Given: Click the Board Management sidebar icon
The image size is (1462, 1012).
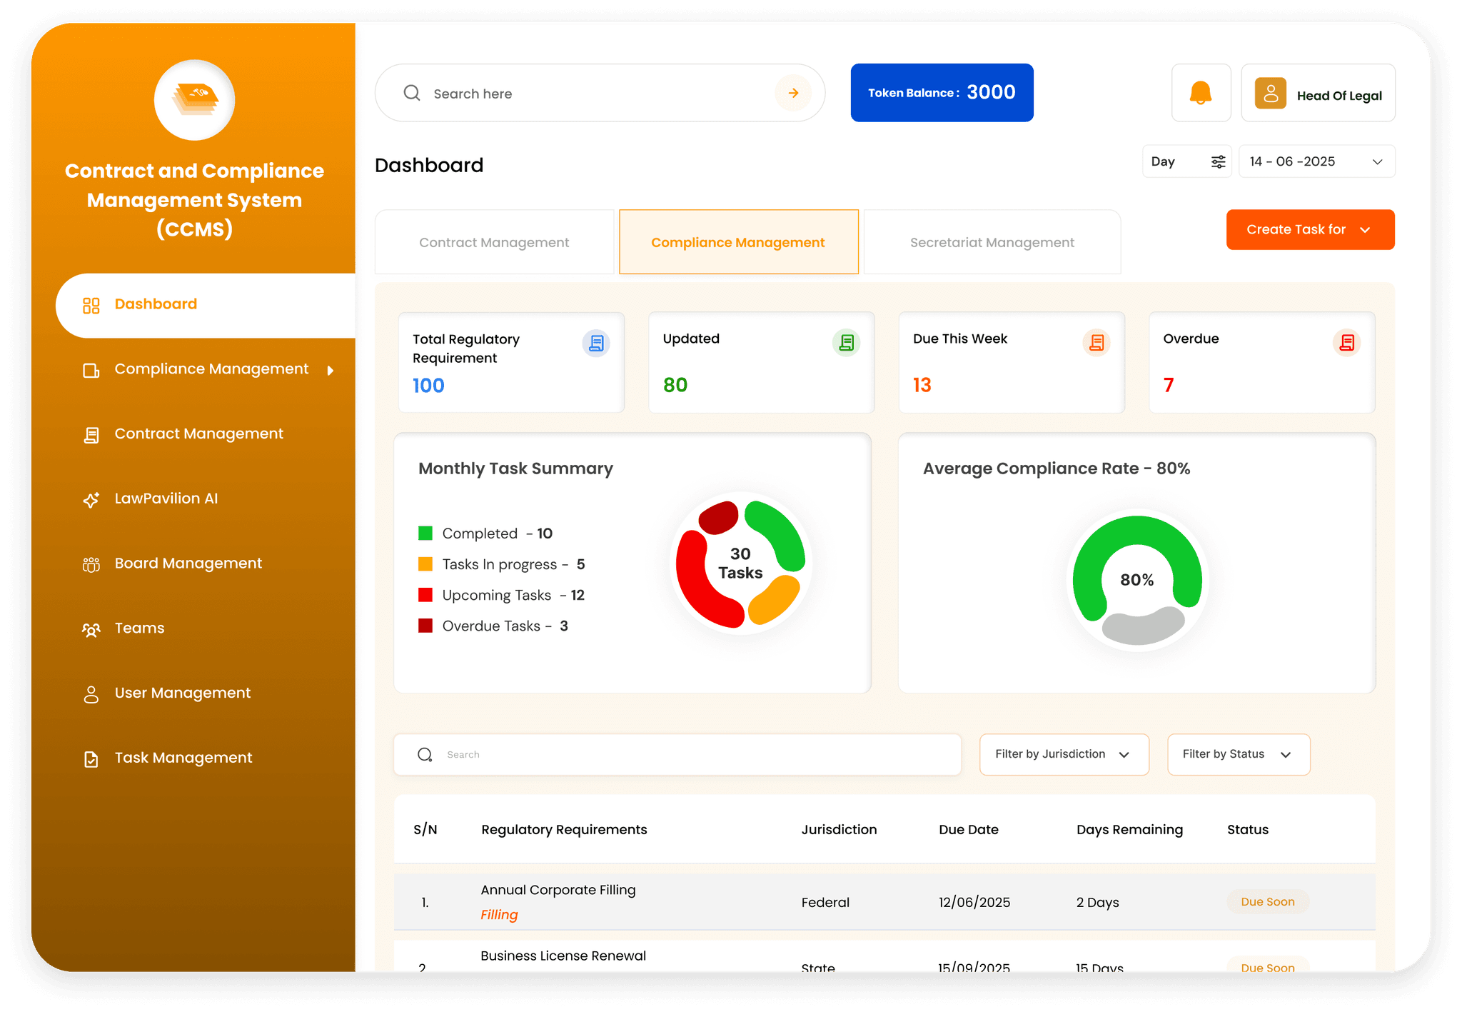Looking at the screenshot, I should click(x=91, y=563).
